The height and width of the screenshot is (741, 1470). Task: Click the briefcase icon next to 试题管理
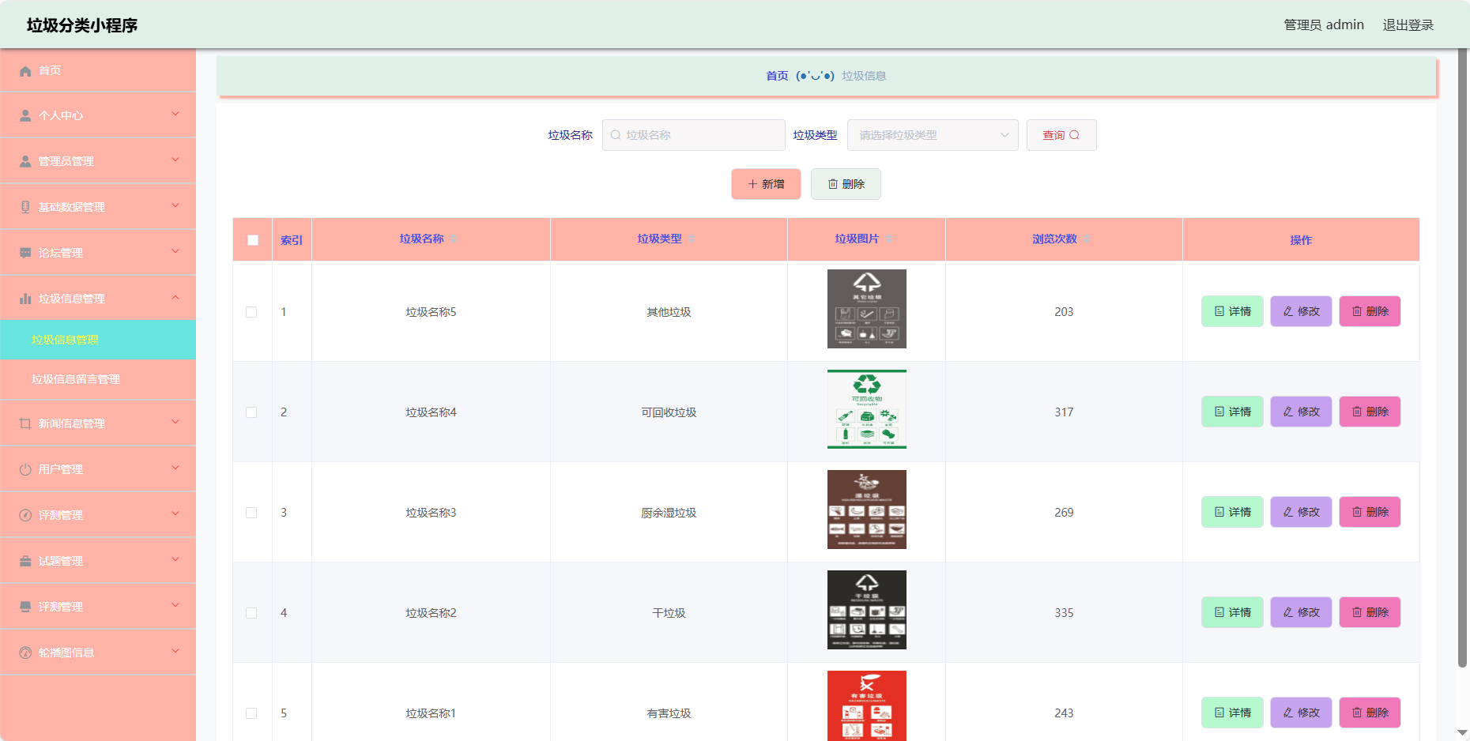[25, 562]
